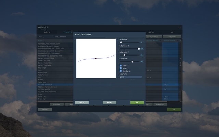
Task: Click the Thrust Right JOY_Z throttle cell
Action: (x=170, y=99)
